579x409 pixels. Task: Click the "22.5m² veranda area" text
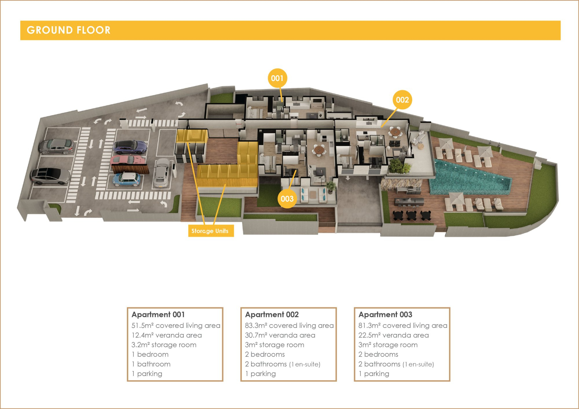[x=393, y=335]
